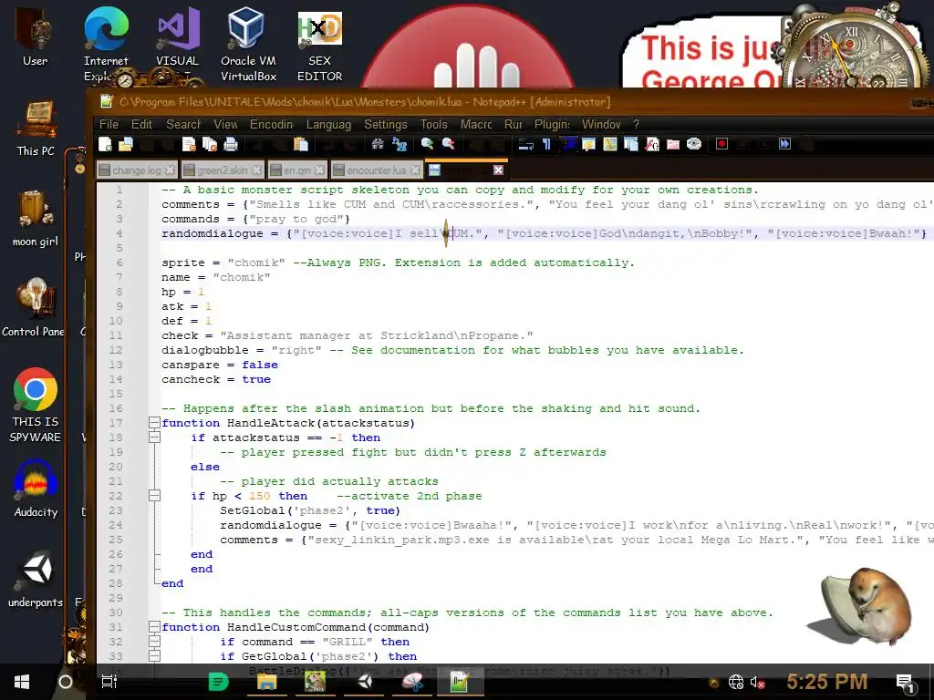The image size is (934, 700).
Task: Close the encounter.lua tab
Action: pyautogui.click(x=415, y=170)
